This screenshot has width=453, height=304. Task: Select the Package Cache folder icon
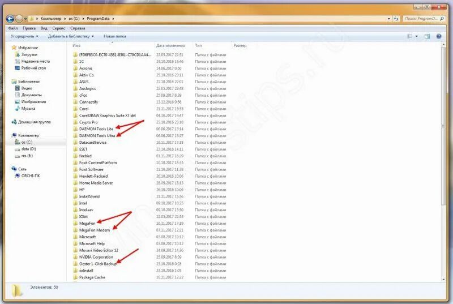click(75, 277)
